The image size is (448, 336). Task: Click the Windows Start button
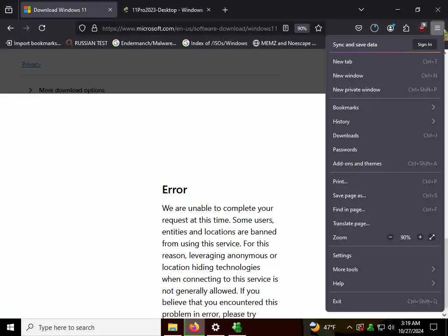point(10,327)
